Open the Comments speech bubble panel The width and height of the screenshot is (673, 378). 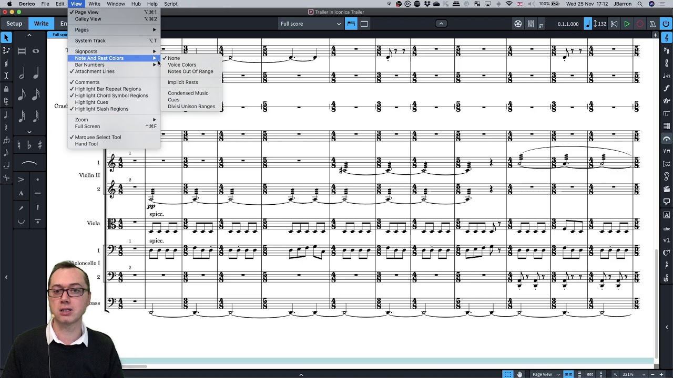pos(667,202)
